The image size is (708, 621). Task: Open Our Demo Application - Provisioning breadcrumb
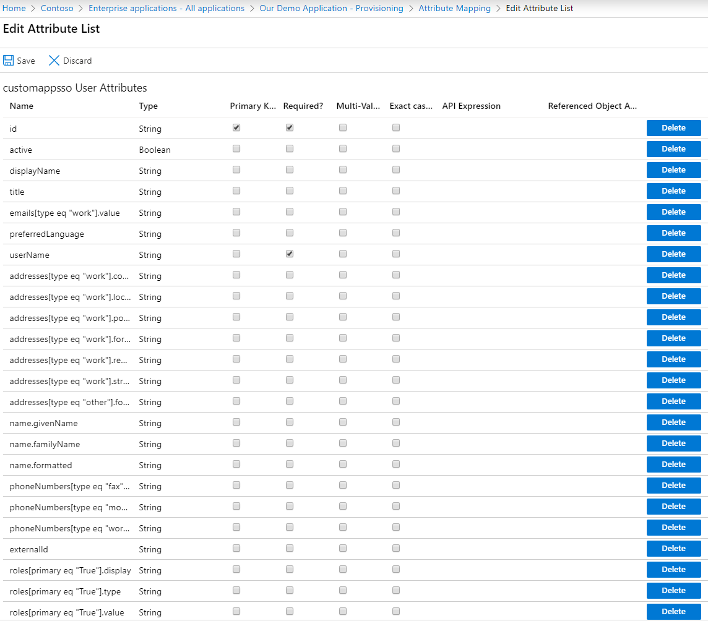tap(331, 9)
